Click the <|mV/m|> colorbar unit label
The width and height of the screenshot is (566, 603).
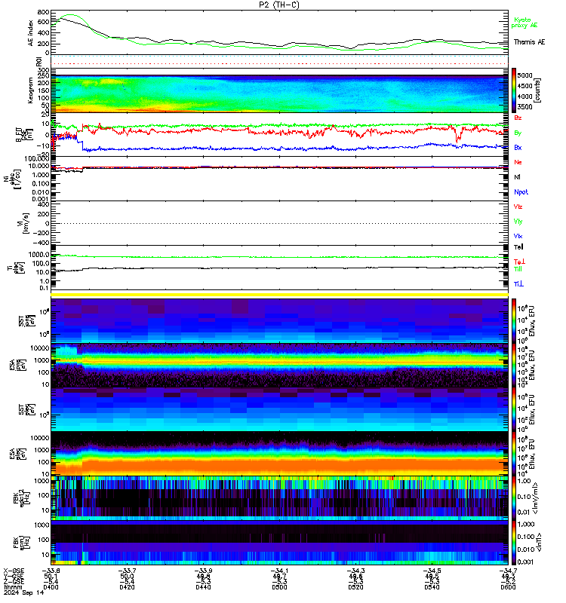(536, 498)
